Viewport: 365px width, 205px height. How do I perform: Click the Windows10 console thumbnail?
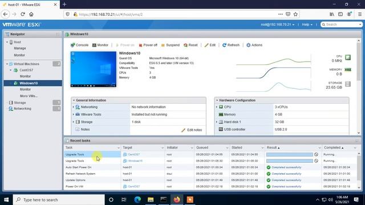coord(94,69)
